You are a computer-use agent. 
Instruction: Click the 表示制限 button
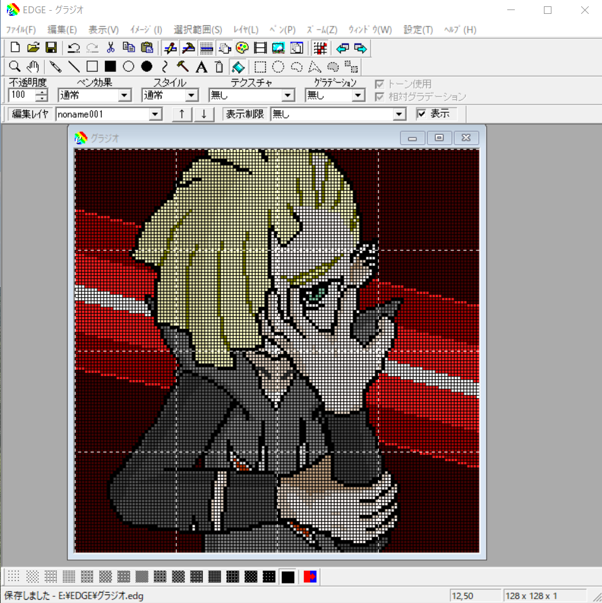point(245,114)
